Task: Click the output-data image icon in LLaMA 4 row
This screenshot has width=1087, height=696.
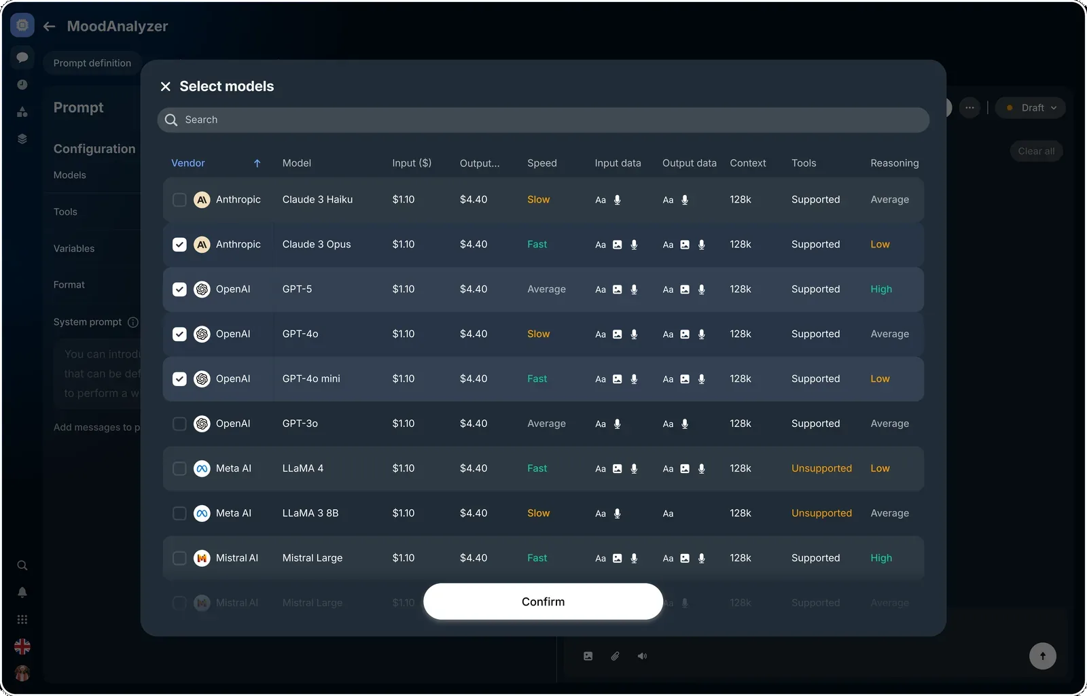Action: tap(685, 469)
